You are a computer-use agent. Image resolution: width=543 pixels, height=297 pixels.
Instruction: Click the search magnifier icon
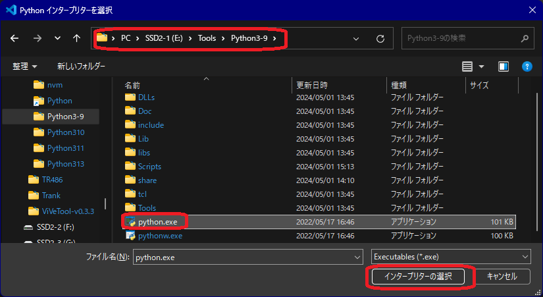525,38
